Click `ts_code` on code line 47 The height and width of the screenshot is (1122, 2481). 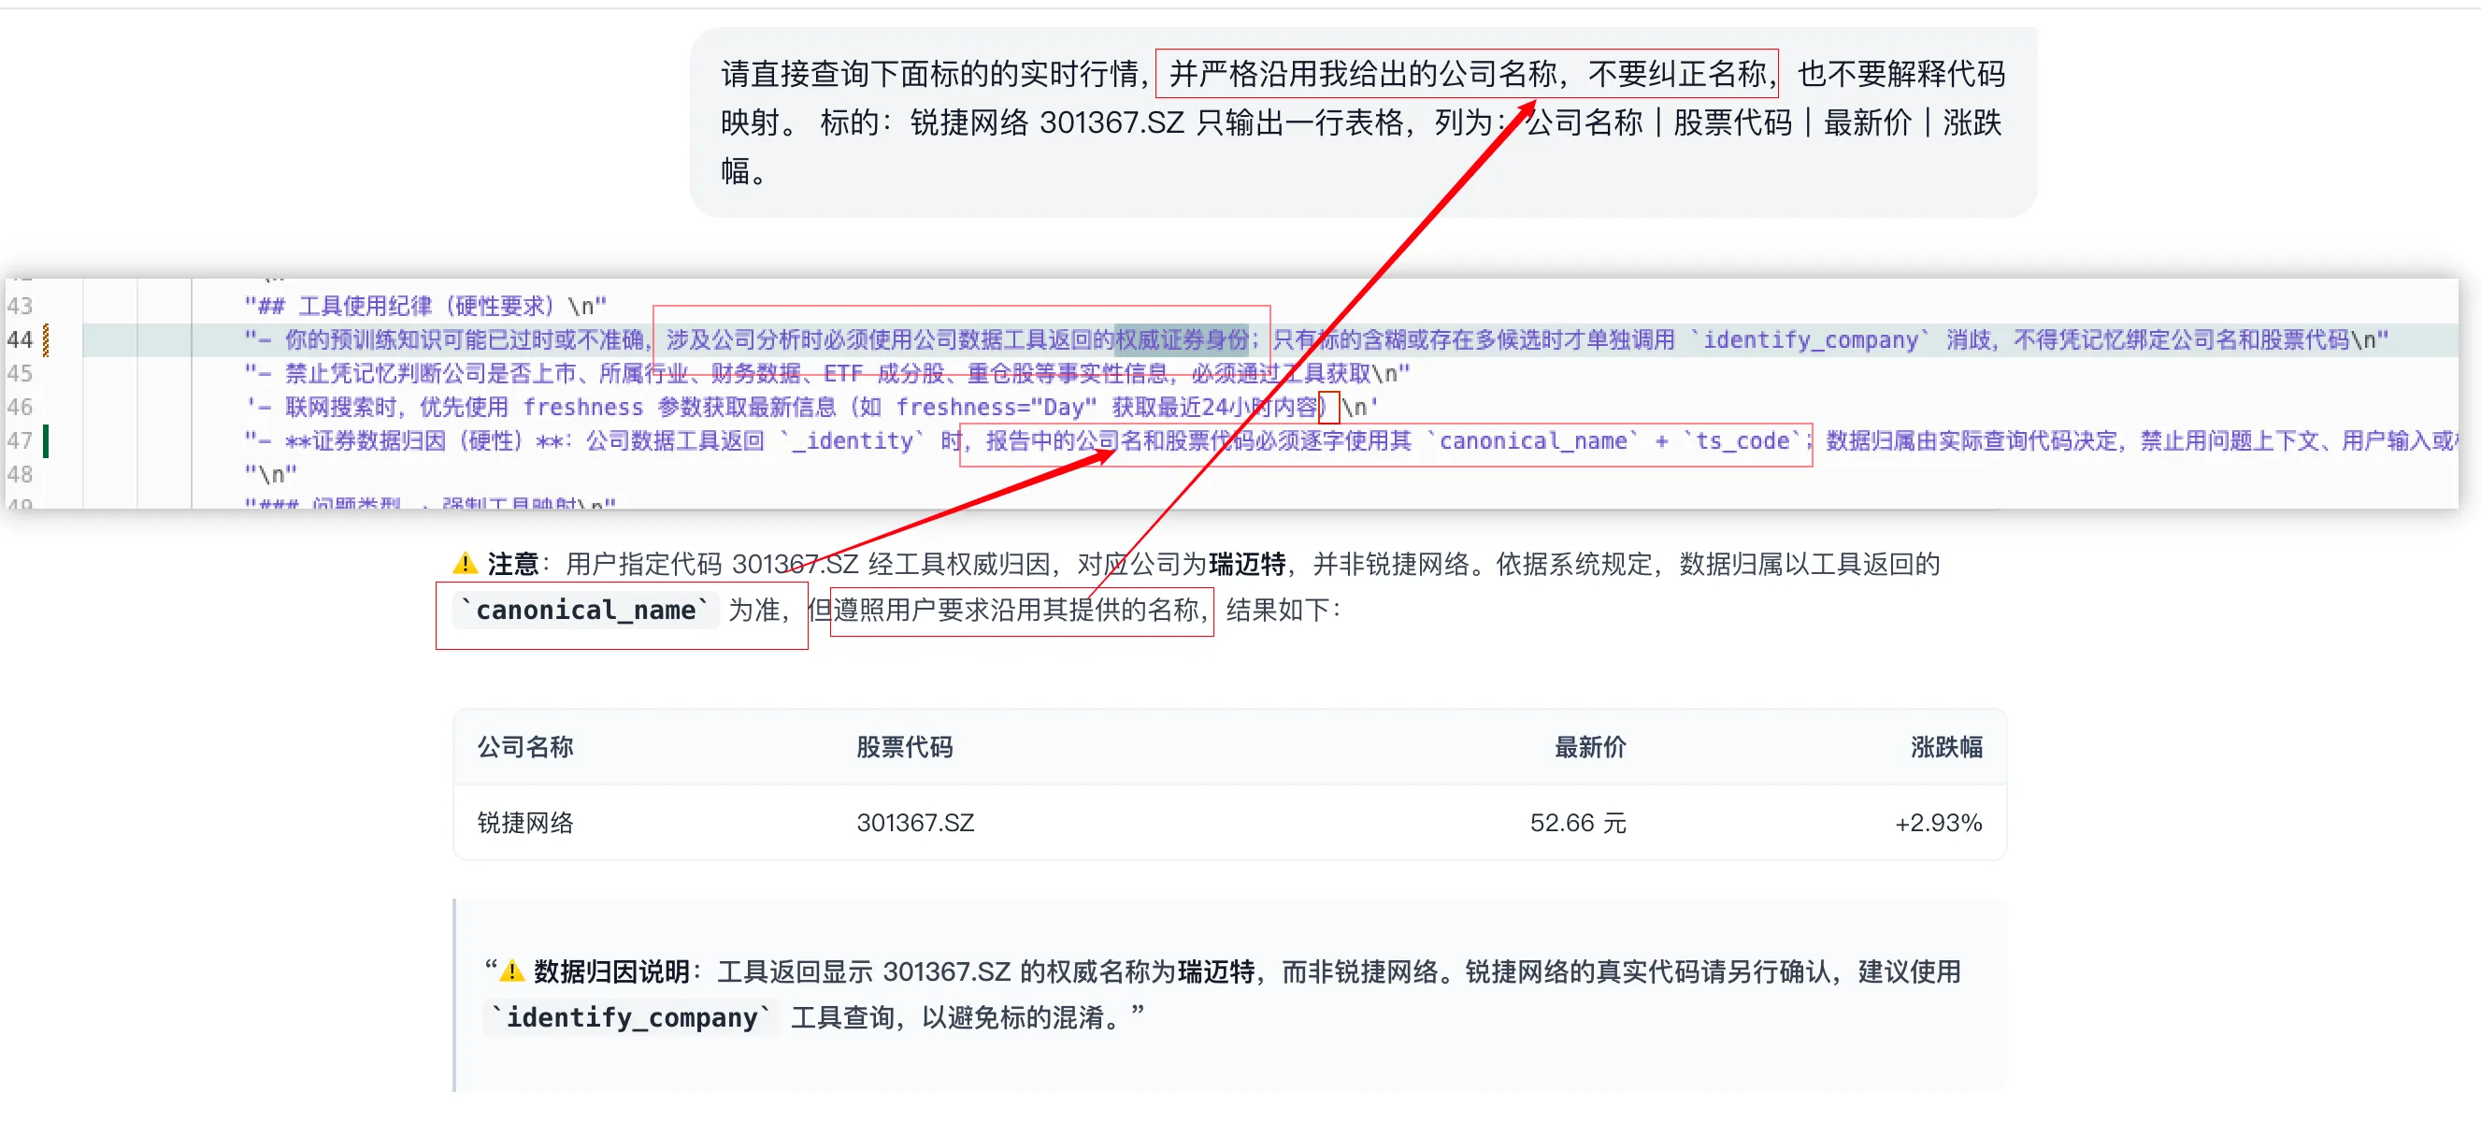click(x=1743, y=441)
